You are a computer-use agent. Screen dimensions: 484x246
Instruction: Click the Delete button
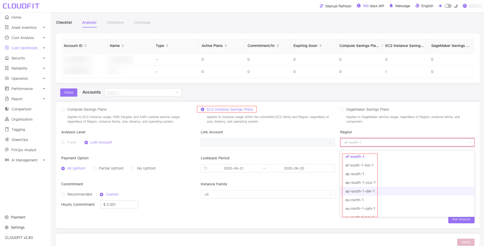pos(466,242)
